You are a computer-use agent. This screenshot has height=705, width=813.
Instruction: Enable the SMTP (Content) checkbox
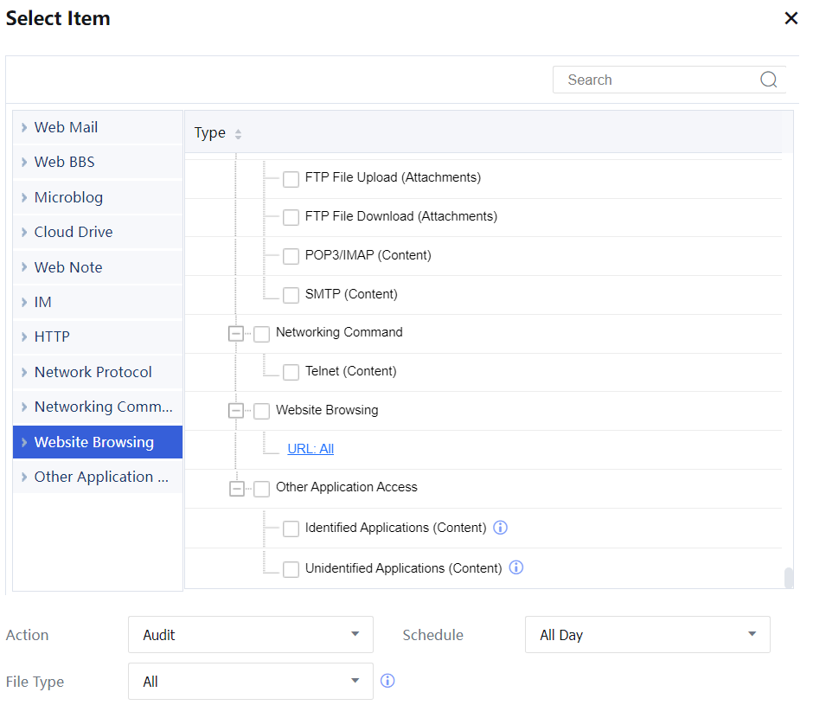pyautogui.click(x=291, y=295)
